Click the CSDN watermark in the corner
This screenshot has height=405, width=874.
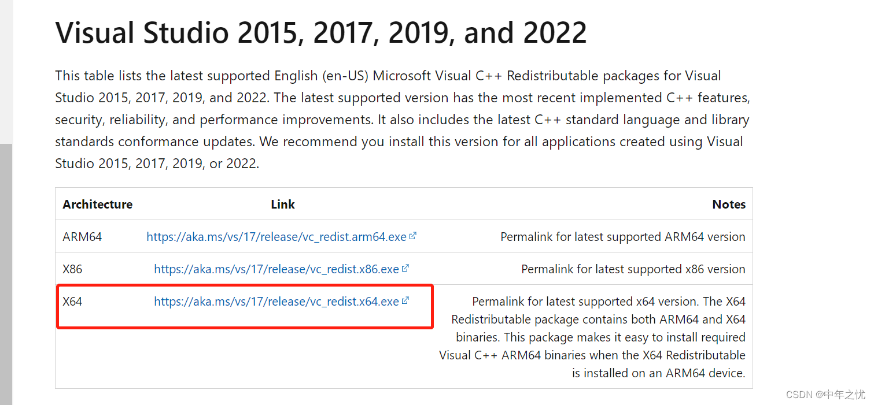point(825,394)
